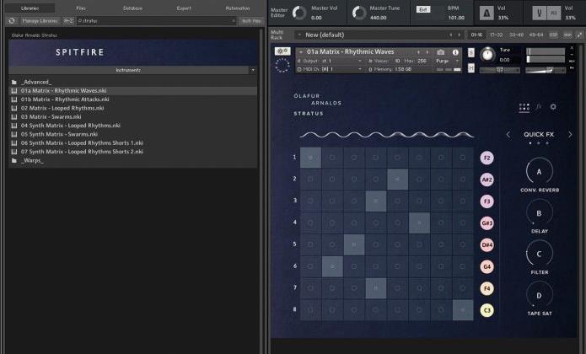Open the Instruments dropdown arrow

click(253, 70)
